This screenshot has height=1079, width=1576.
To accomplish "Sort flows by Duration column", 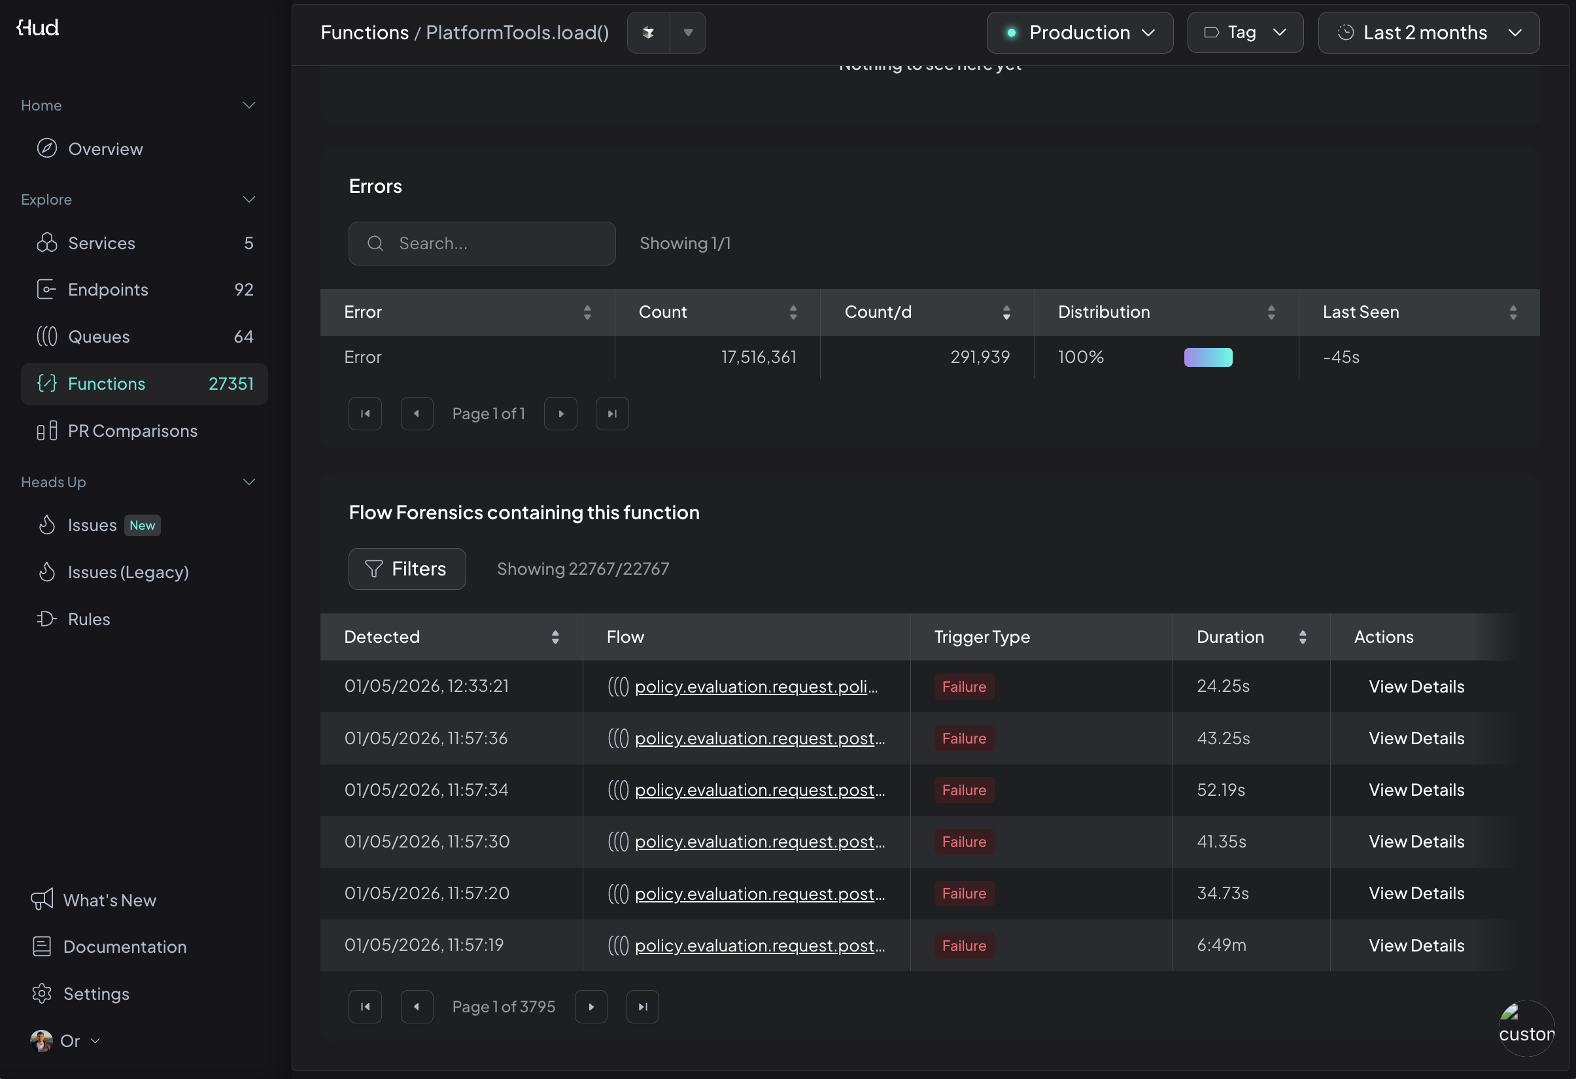I will tap(1302, 637).
